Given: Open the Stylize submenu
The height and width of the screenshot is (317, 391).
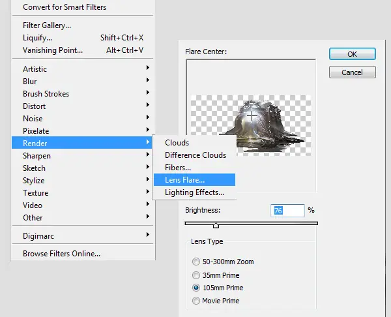Looking at the screenshot, I should [82, 181].
